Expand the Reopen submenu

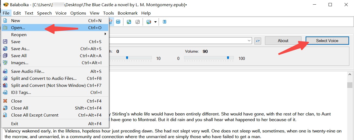tap(55, 35)
